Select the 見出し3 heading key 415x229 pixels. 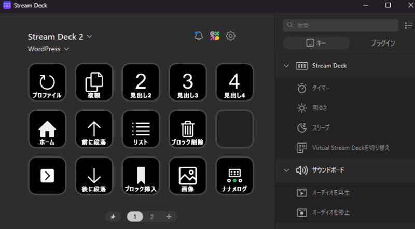coord(188,82)
